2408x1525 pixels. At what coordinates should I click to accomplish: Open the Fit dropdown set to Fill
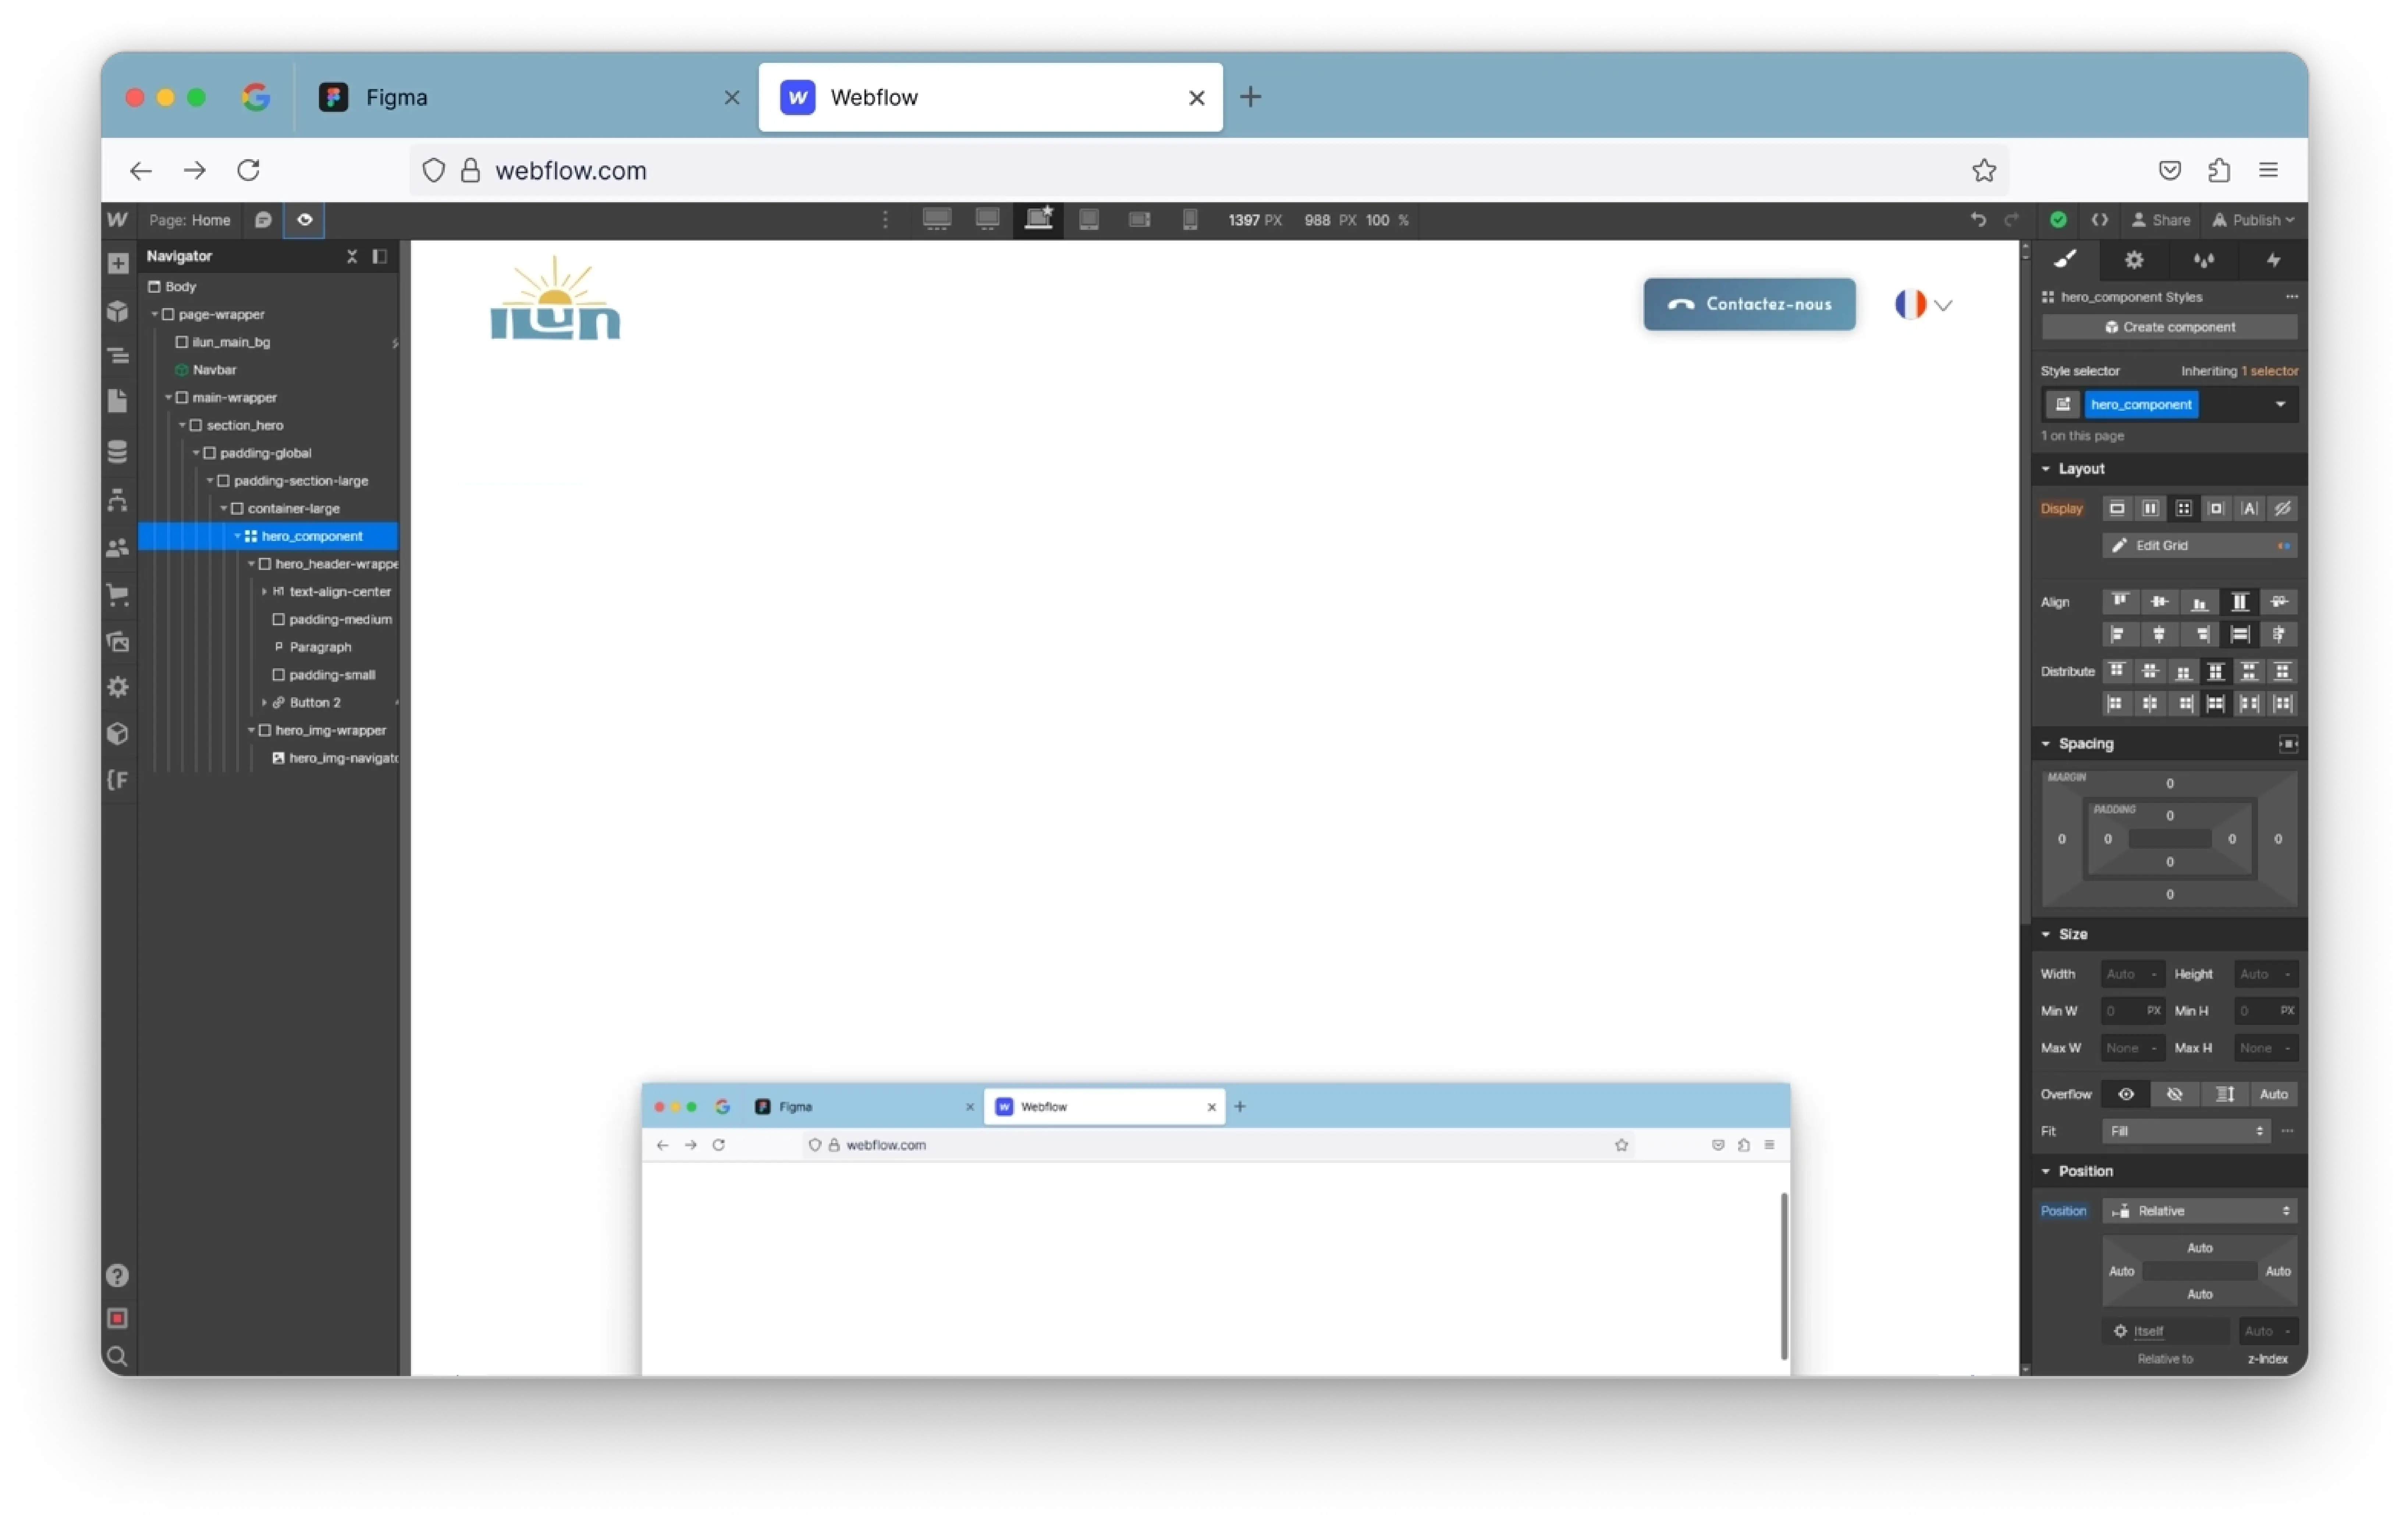(2186, 1131)
